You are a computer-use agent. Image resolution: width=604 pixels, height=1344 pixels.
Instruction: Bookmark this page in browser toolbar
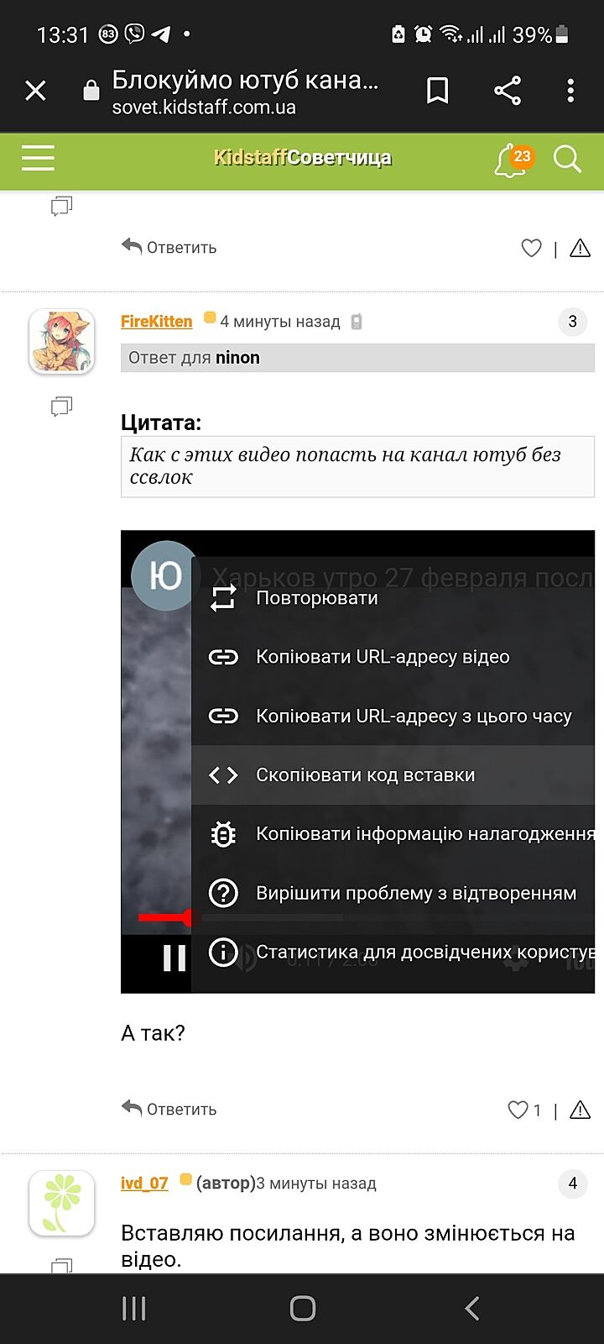pos(438,91)
